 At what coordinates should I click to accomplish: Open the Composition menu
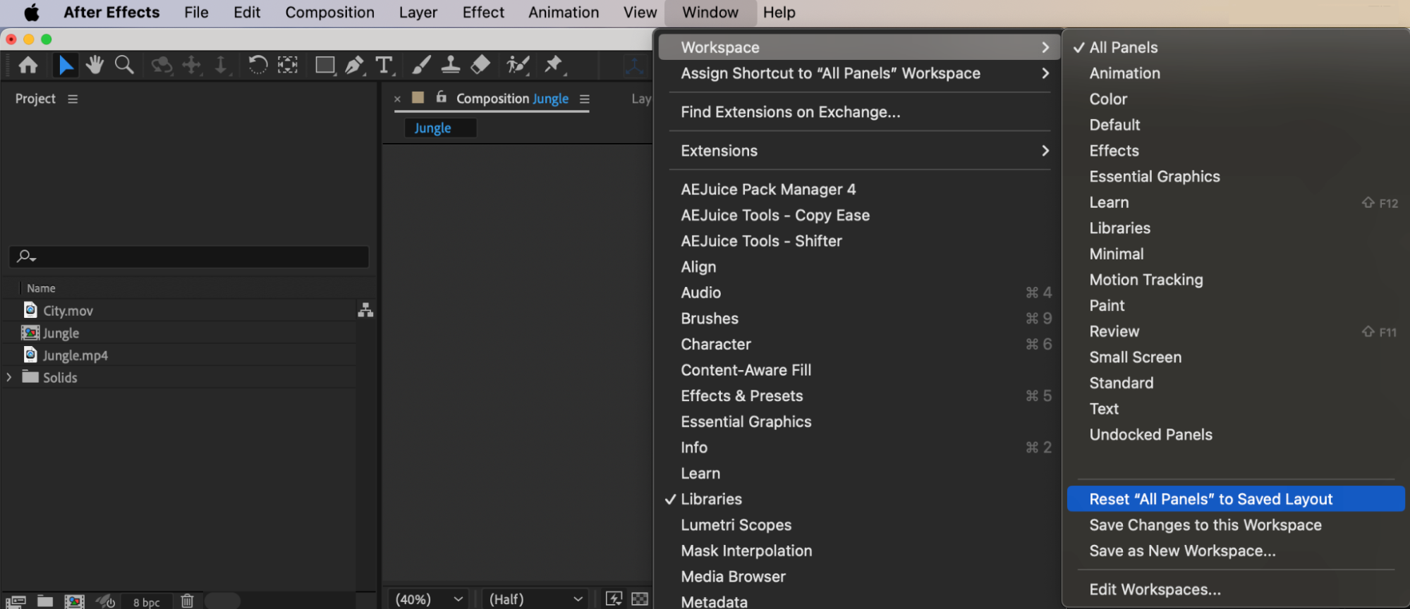click(329, 13)
